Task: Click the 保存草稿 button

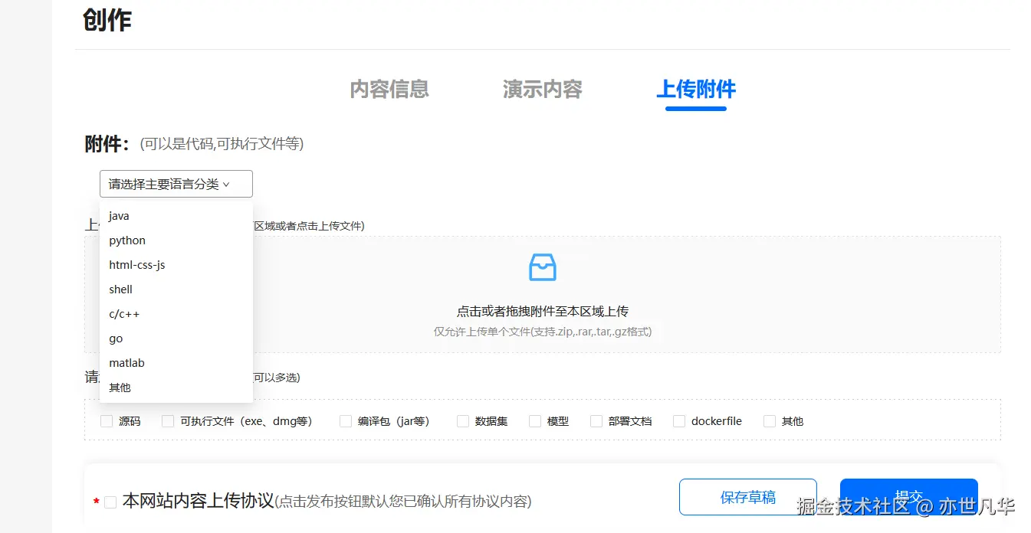Action: (747, 496)
